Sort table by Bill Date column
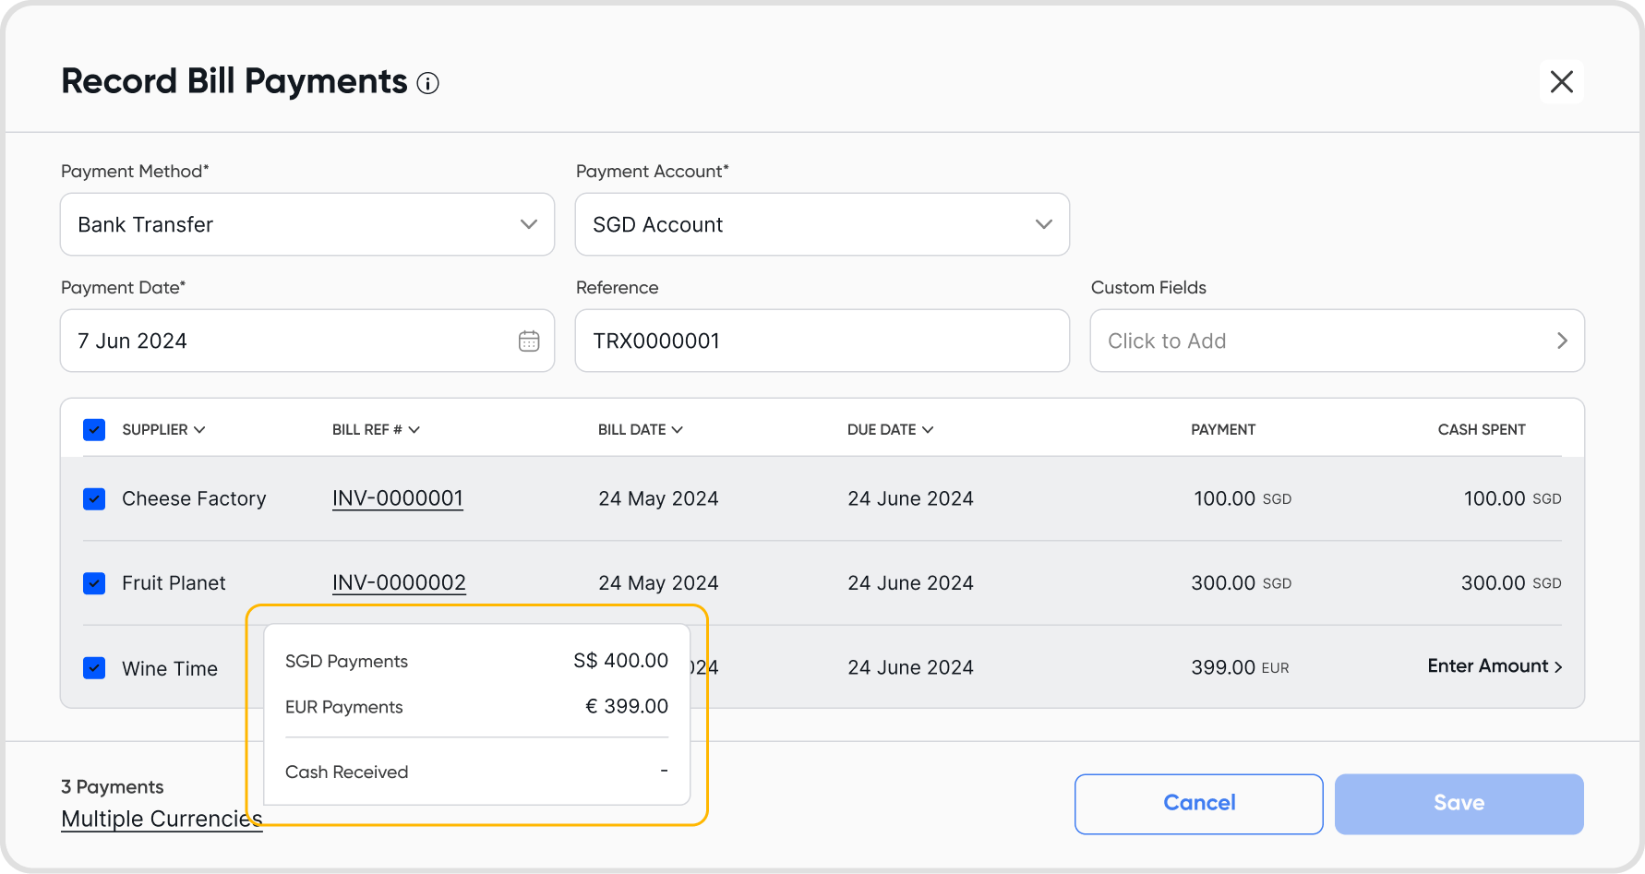The height and width of the screenshot is (874, 1645). [x=640, y=430]
